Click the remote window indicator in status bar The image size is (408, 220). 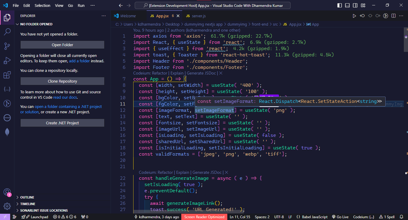[x=5, y=217]
